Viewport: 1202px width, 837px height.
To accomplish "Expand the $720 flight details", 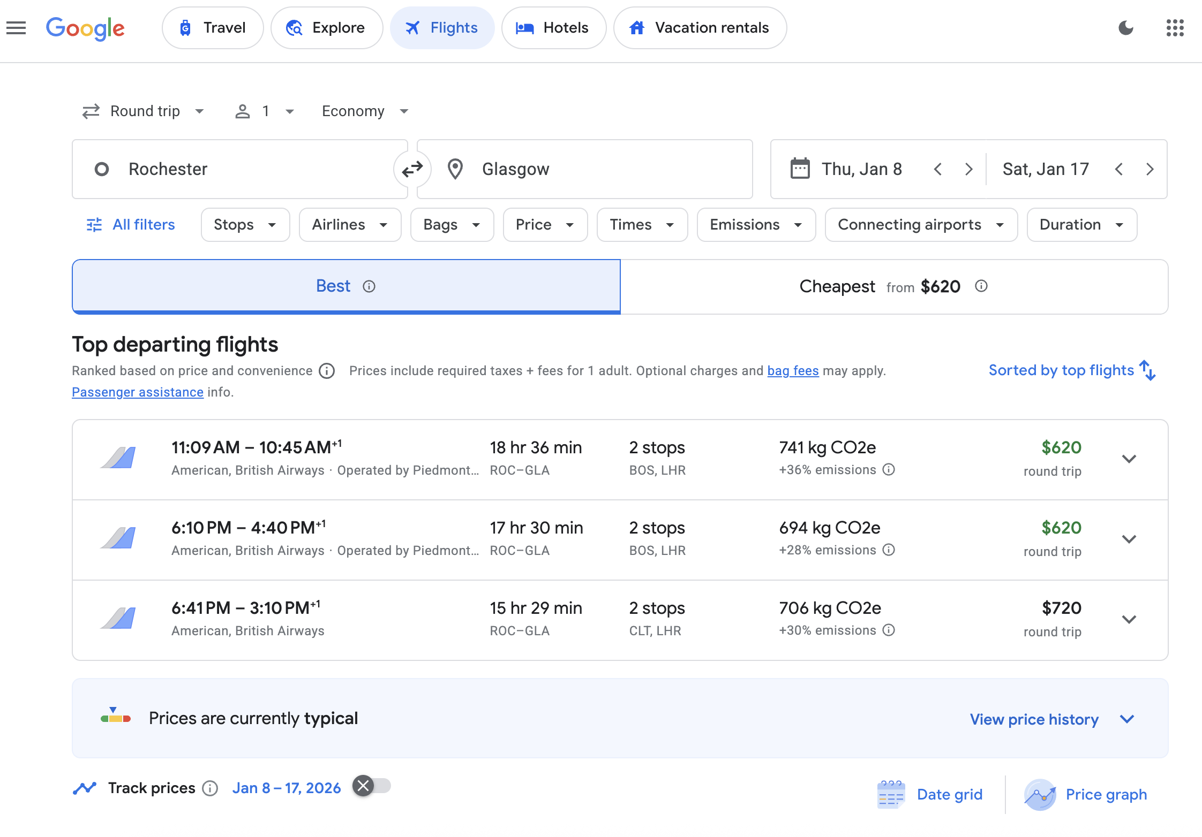I will click(x=1129, y=620).
